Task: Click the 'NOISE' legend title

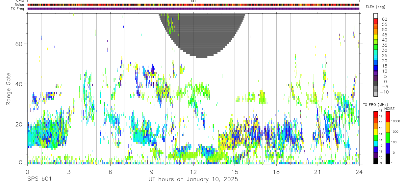Action: (x=389, y=109)
